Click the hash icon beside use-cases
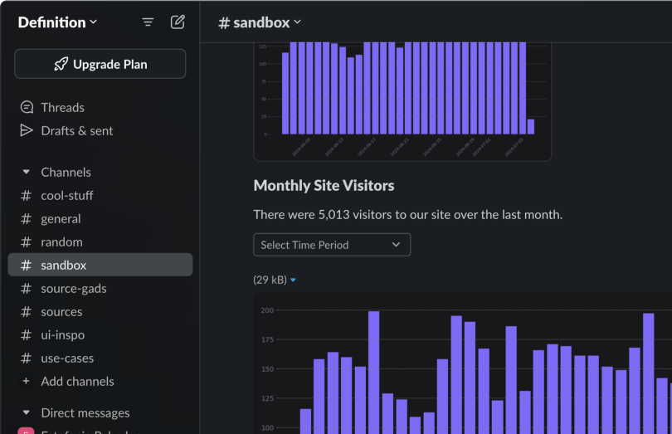 27,358
